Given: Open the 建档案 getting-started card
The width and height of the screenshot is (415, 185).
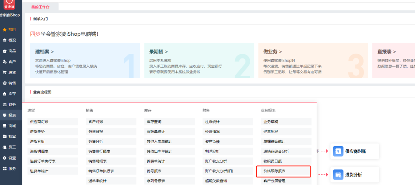Looking at the screenshot, I should tap(85, 60).
